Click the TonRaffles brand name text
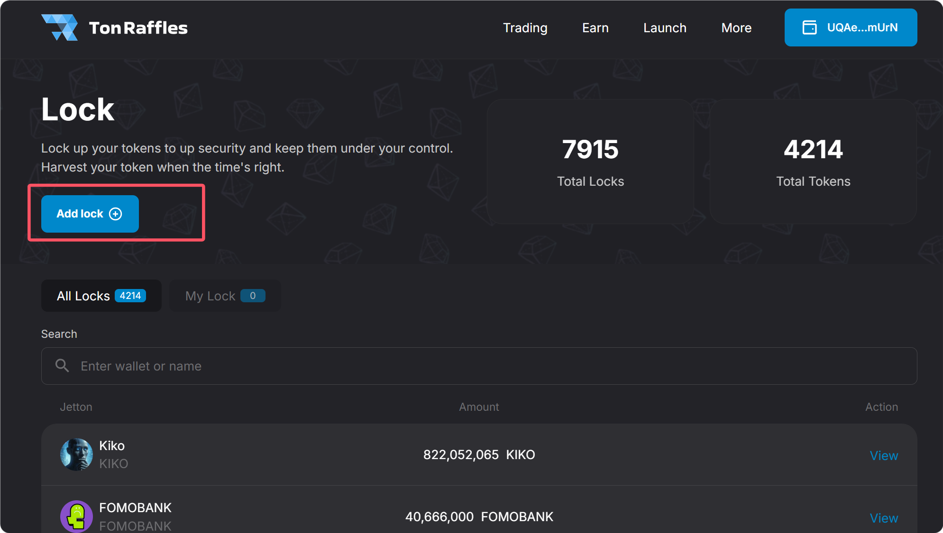Viewport: 943px width, 533px height. [x=138, y=28]
